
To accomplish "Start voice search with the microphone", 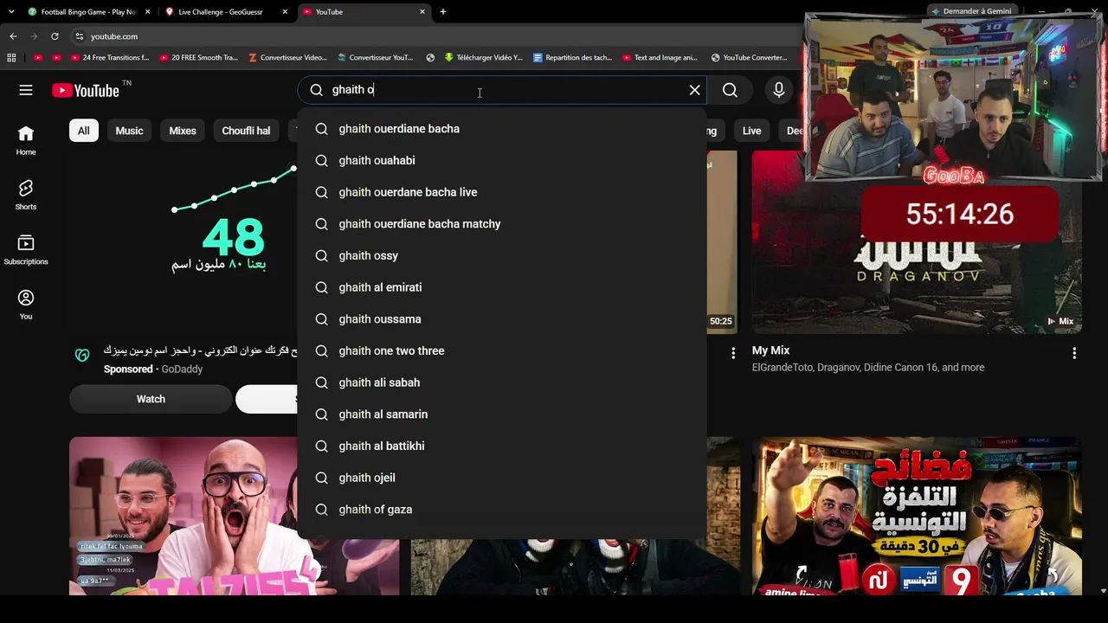I will (779, 90).
